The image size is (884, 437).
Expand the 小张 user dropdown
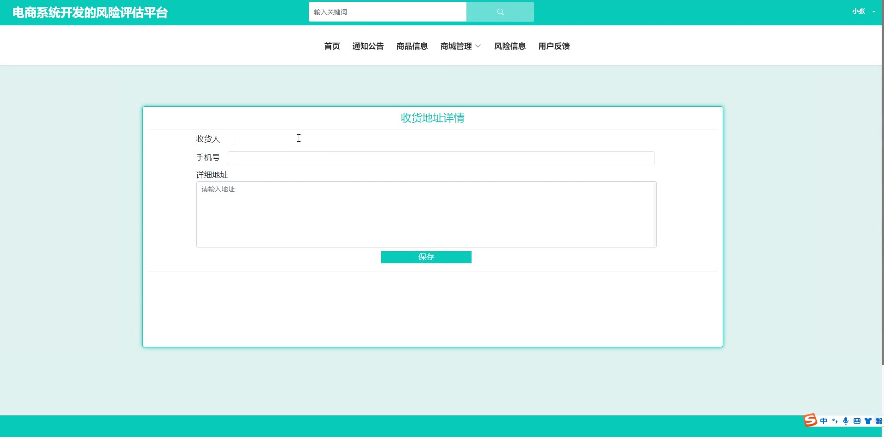click(863, 11)
